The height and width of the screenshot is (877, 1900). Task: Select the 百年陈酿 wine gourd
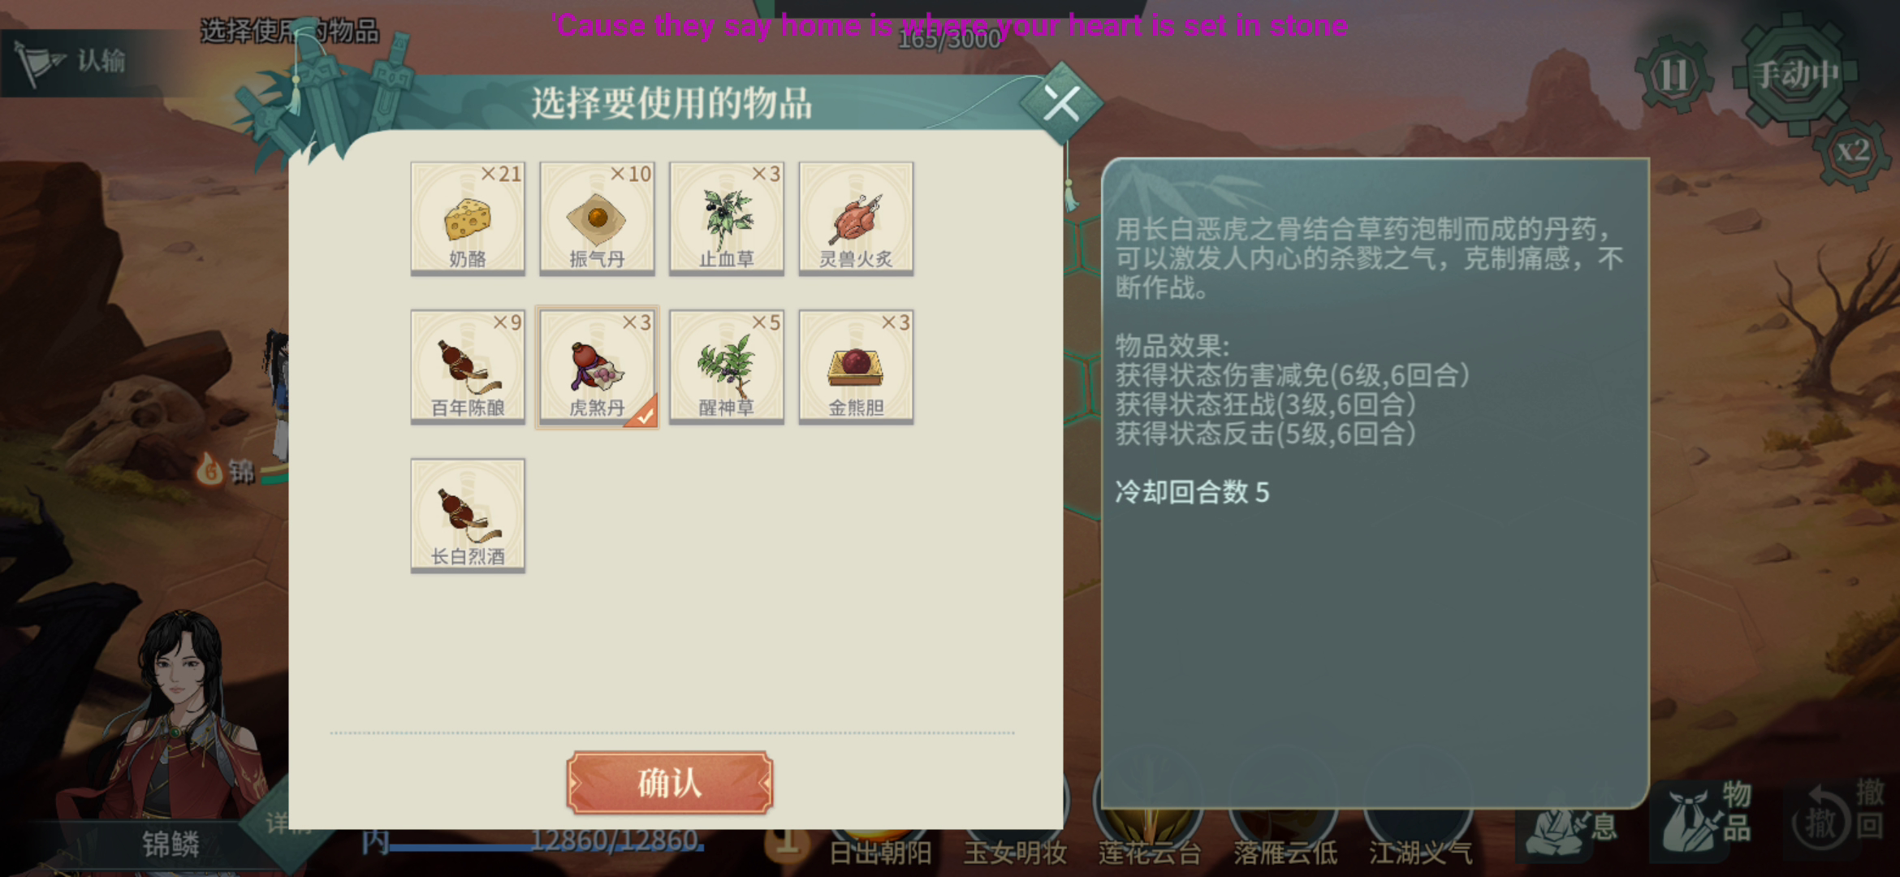point(468,367)
